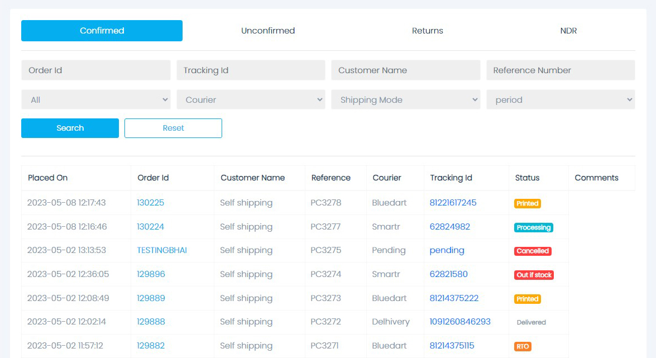656x358 pixels.
Task: Expand the Courier dropdown filter
Action: click(251, 100)
